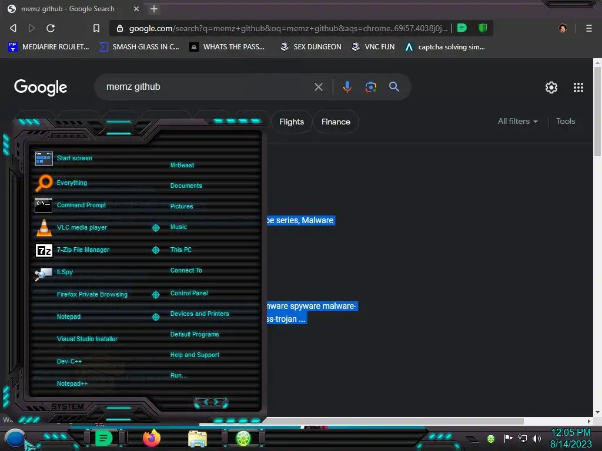
Task: Expand the Firefox Private Browsing jump list arrow
Action: 155,295
